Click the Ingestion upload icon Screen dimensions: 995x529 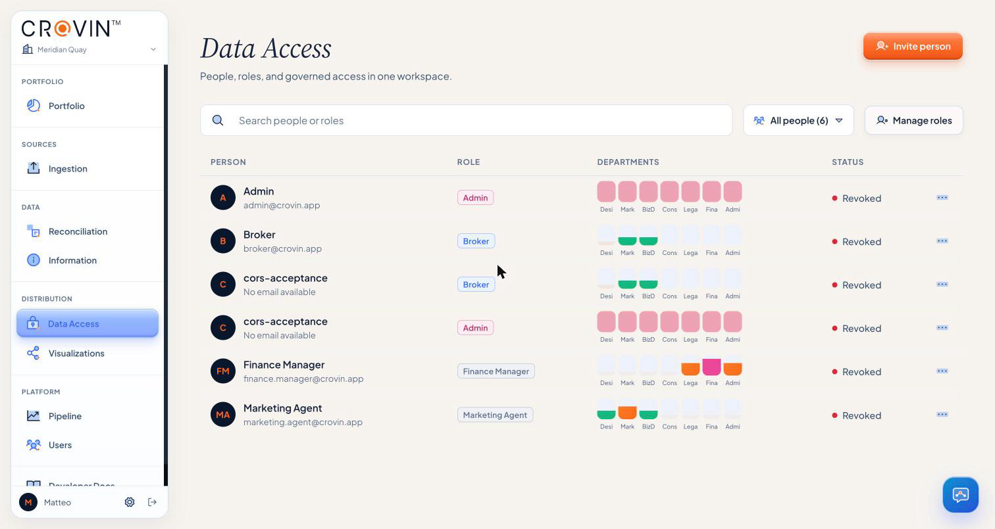click(x=34, y=168)
